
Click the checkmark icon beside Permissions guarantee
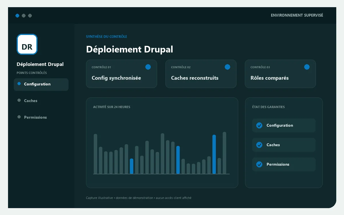259,165
